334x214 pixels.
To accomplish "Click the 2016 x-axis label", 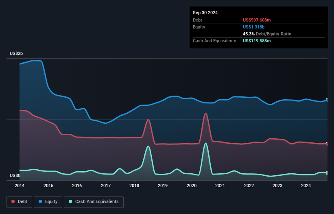I will (77, 186).
